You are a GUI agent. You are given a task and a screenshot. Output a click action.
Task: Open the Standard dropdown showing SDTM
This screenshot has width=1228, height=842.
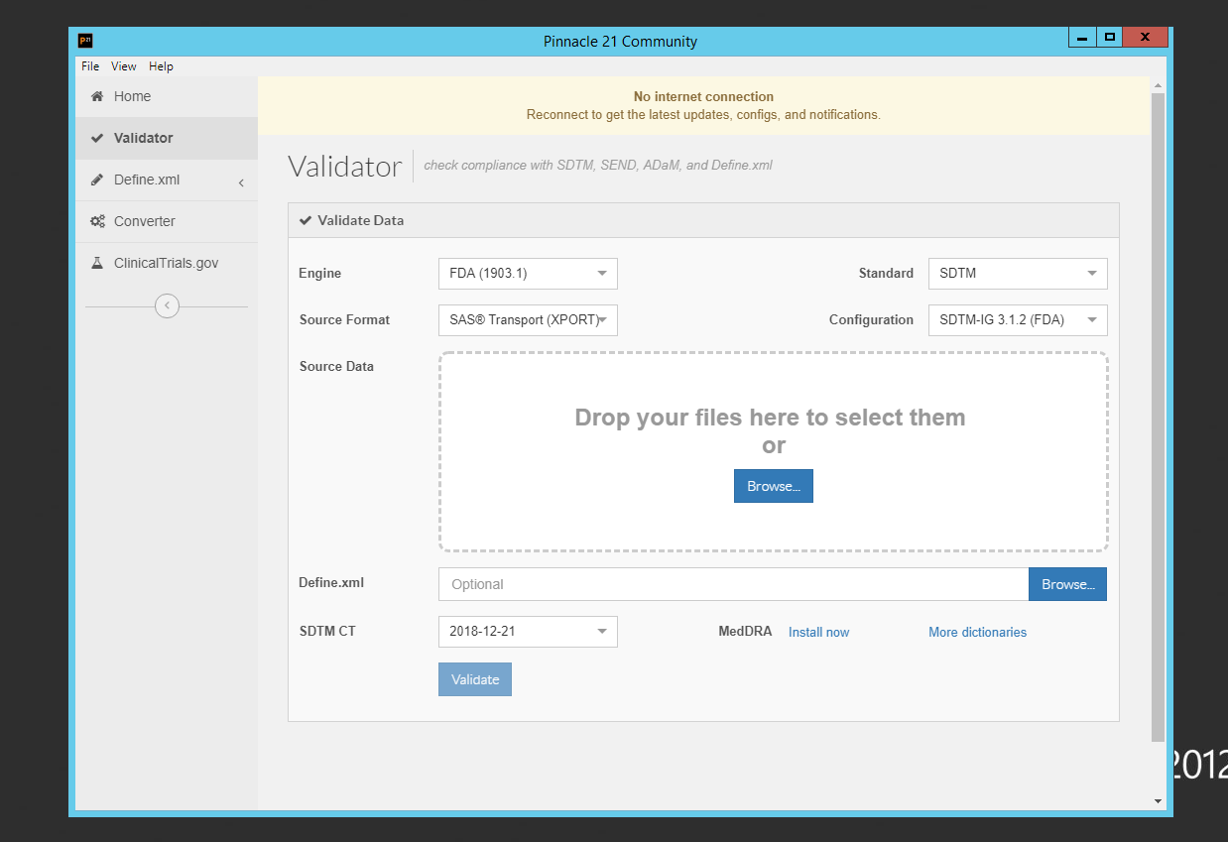coord(1018,274)
